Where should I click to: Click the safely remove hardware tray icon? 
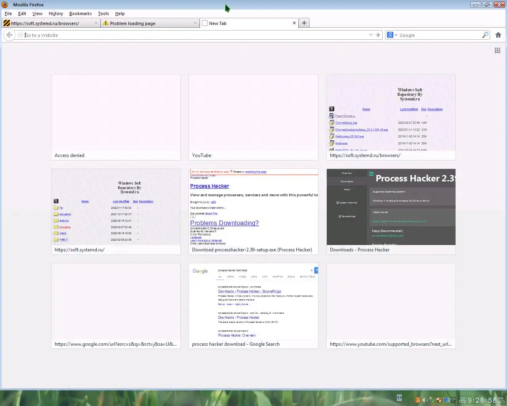tap(432, 400)
